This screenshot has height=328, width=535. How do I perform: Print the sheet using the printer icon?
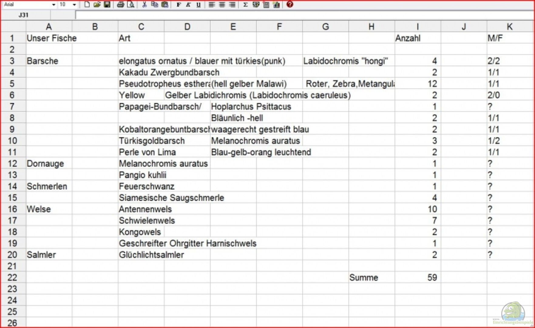tap(120, 5)
